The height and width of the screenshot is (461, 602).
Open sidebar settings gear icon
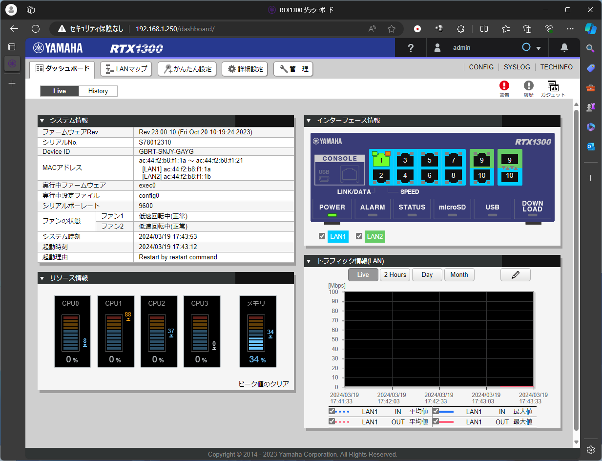pyautogui.click(x=590, y=450)
